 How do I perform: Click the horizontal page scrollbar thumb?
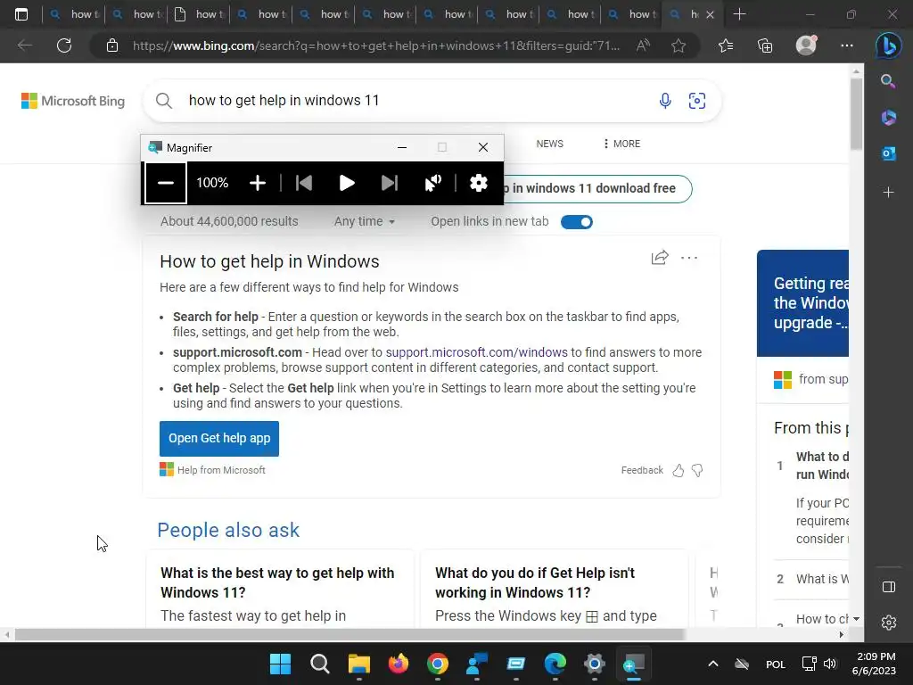tap(350, 635)
